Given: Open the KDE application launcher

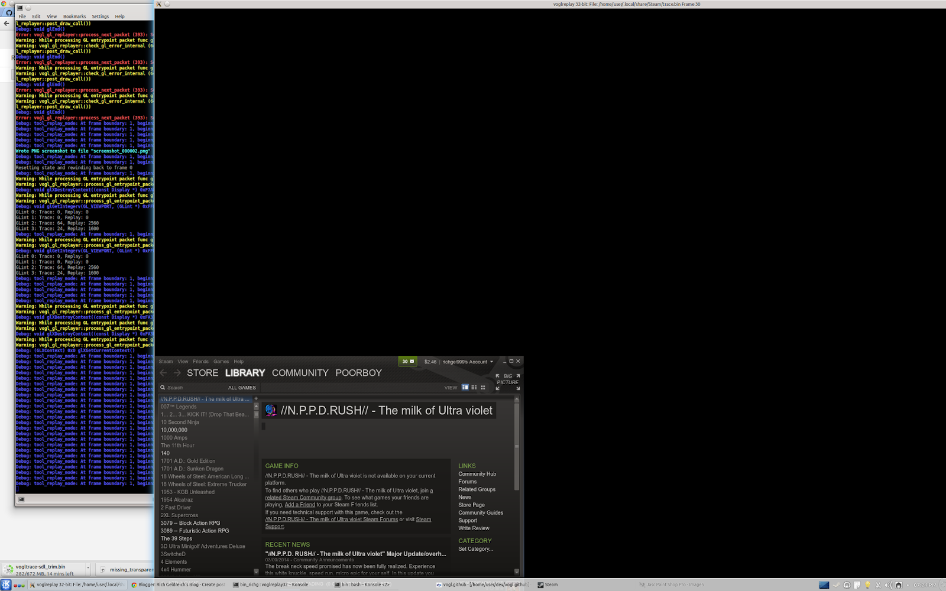Looking at the screenshot, I should [7, 585].
